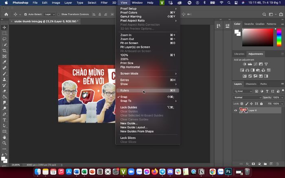Toggle lock all padlock icon
The width and height of the screenshot is (285, 178).
(x=261, y=103)
